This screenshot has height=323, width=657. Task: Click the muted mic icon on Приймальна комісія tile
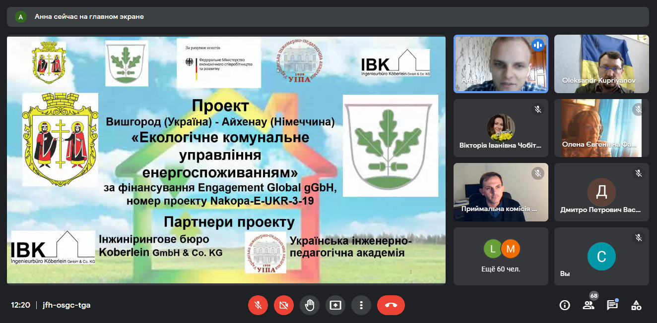tap(538, 173)
